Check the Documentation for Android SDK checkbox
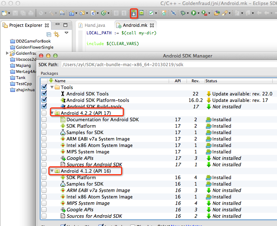Viewport: 277px width, 226px height. [x=44, y=120]
